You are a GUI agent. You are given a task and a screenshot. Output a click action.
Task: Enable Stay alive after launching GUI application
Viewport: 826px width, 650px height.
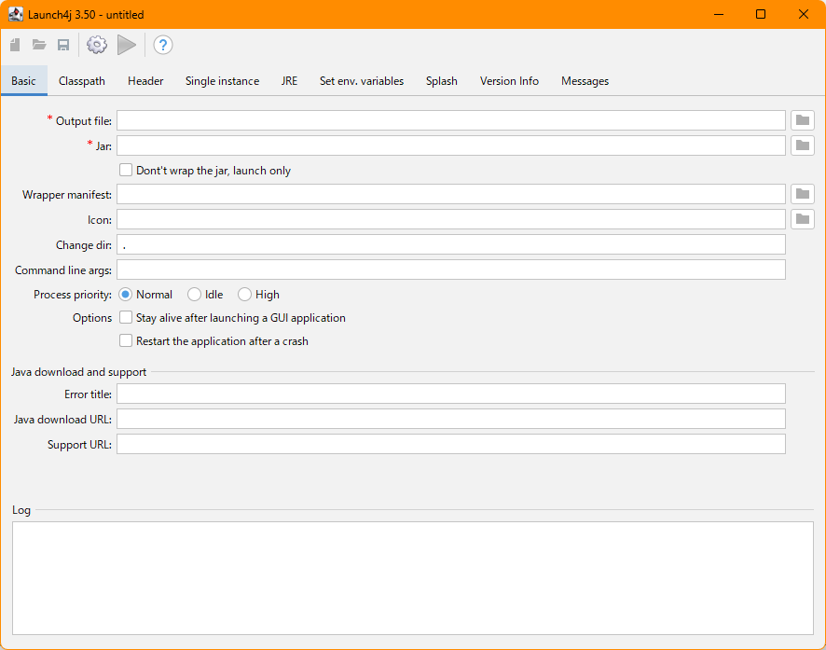(x=125, y=318)
